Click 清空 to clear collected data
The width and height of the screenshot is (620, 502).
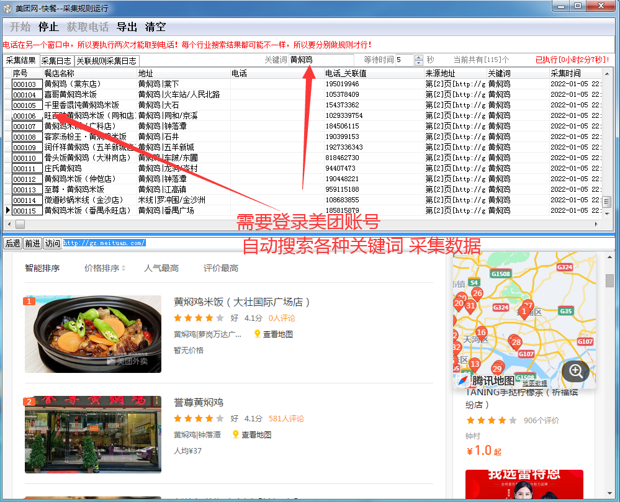click(x=155, y=27)
